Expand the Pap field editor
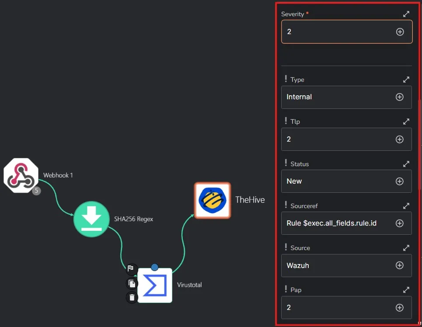Viewport: 422px width, 327px height. (x=406, y=290)
